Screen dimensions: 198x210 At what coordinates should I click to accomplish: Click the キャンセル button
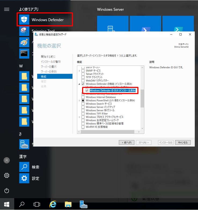click(183, 143)
